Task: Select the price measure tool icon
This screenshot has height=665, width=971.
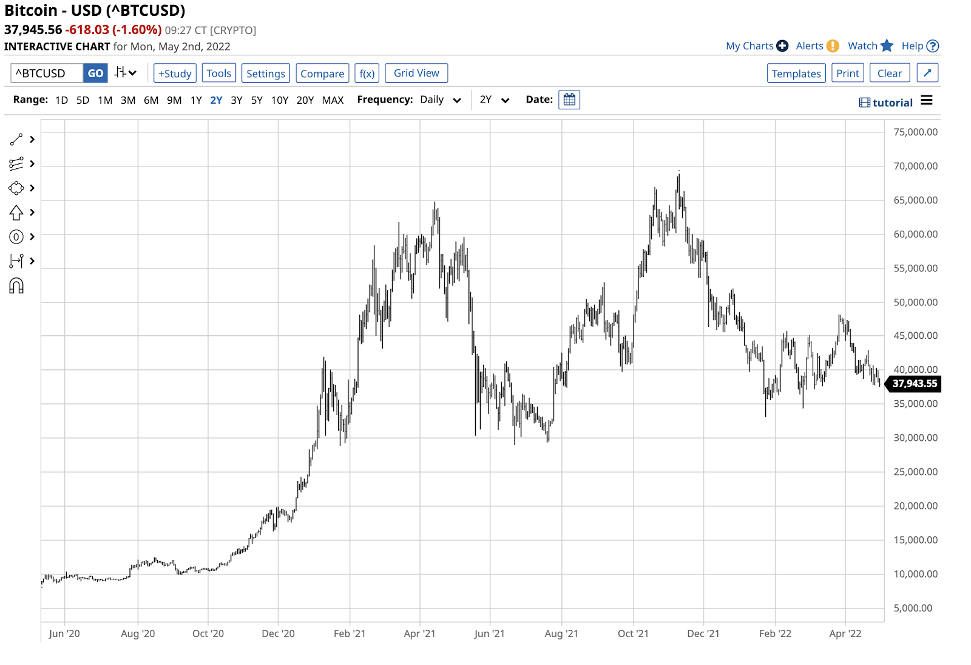Action: tap(16, 261)
